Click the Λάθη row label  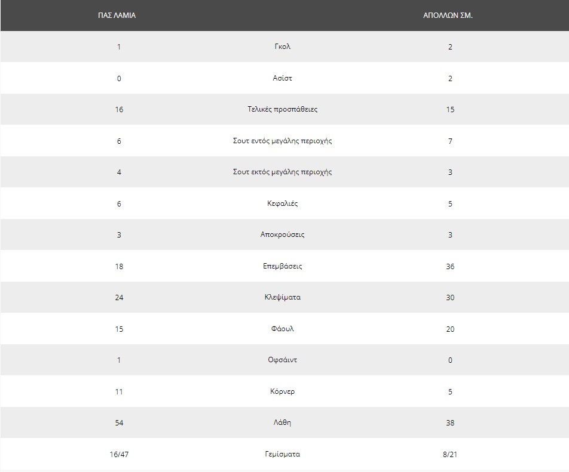coord(282,422)
